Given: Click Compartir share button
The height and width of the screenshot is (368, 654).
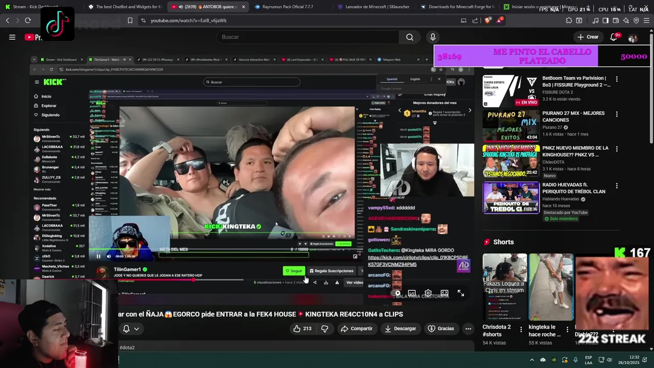Looking at the screenshot, I should (357, 329).
